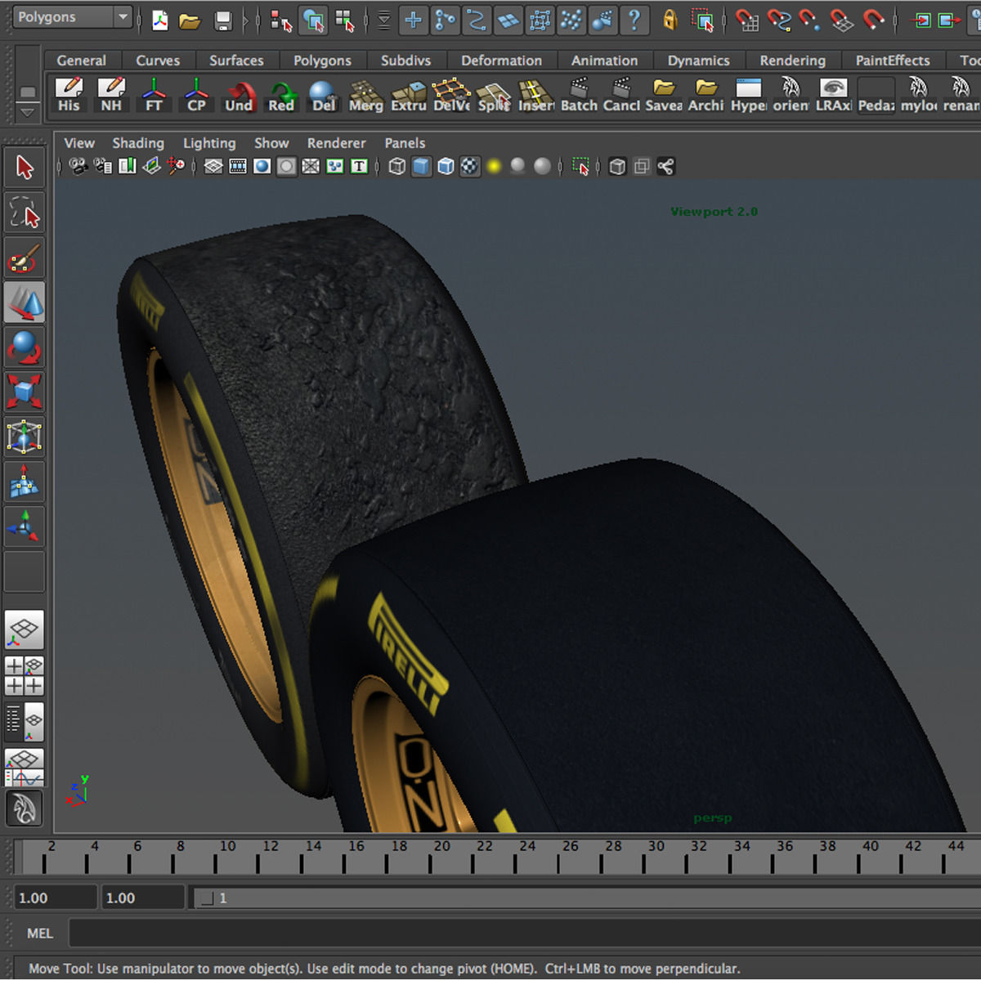Click 2D Pan/Zoom icon in panel toolbar
Viewport: 981px width, 981px height.
pos(176,167)
